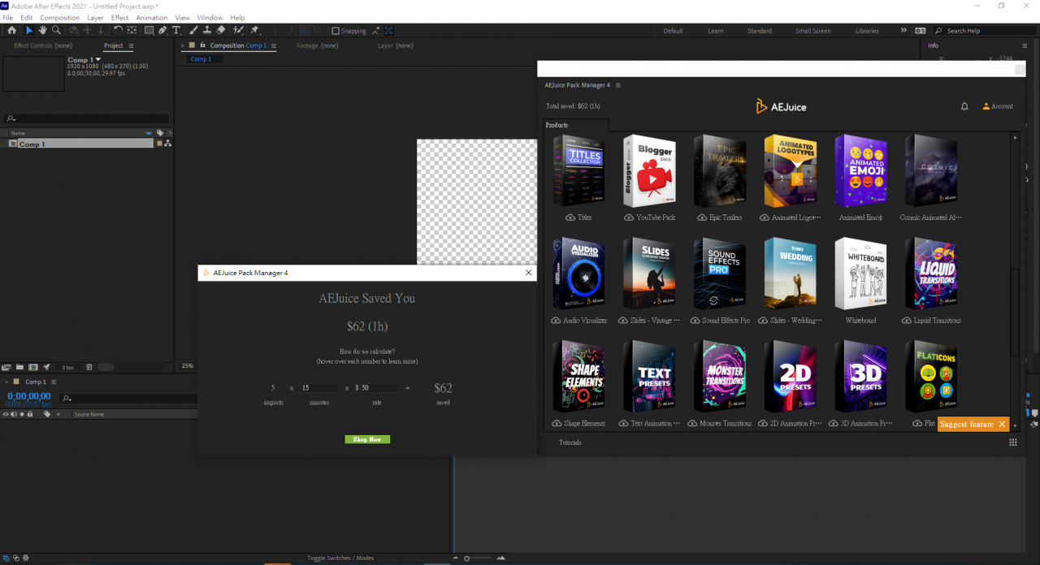This screenshot has width=1040, height=565.
Task: Click the flowchart icon next to Comp 1
Action: click(167, 144)
